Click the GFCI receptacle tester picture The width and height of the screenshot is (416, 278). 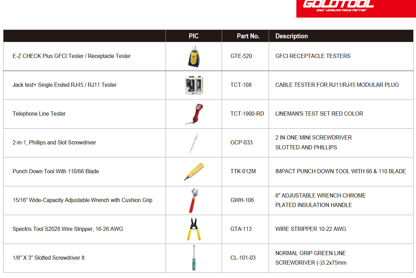coord(194,56)
